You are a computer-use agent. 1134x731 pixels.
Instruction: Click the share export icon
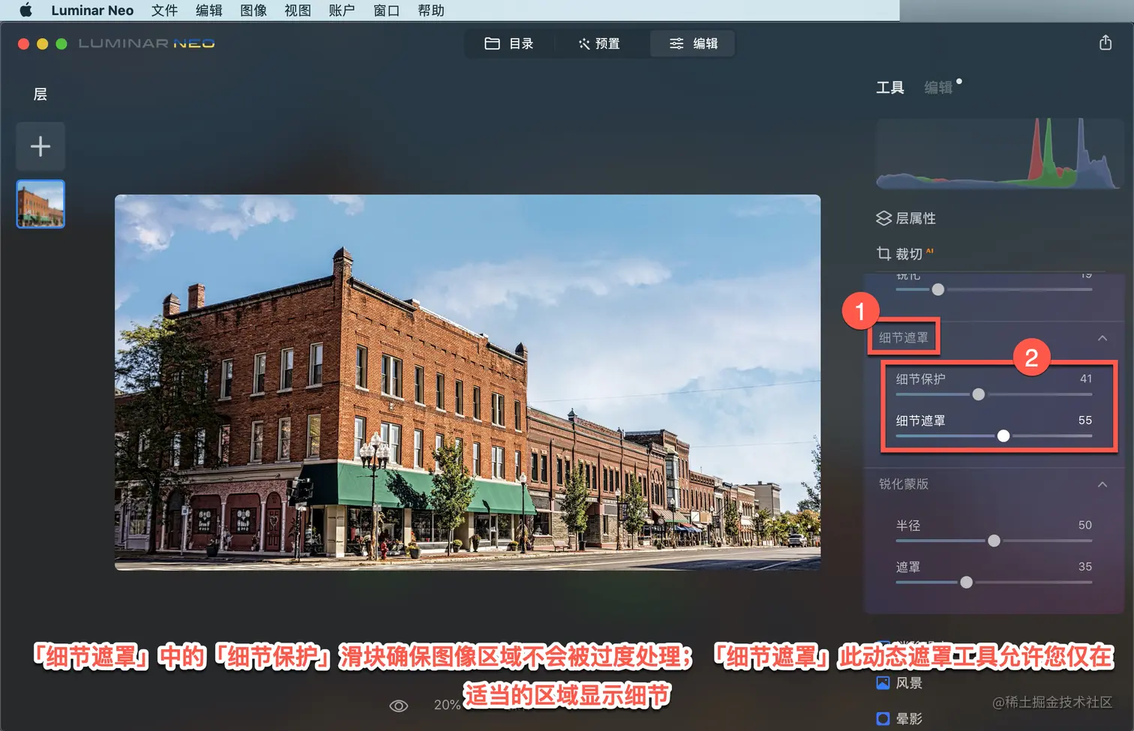[x=1105, y=43]
